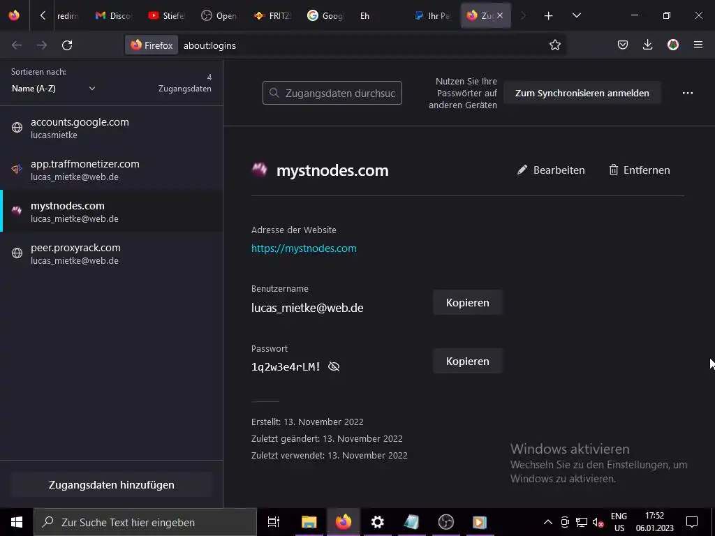Open the notepad-like taskbar app icon
This screenshot has height=536, width=715.
[x=411, y=522]
